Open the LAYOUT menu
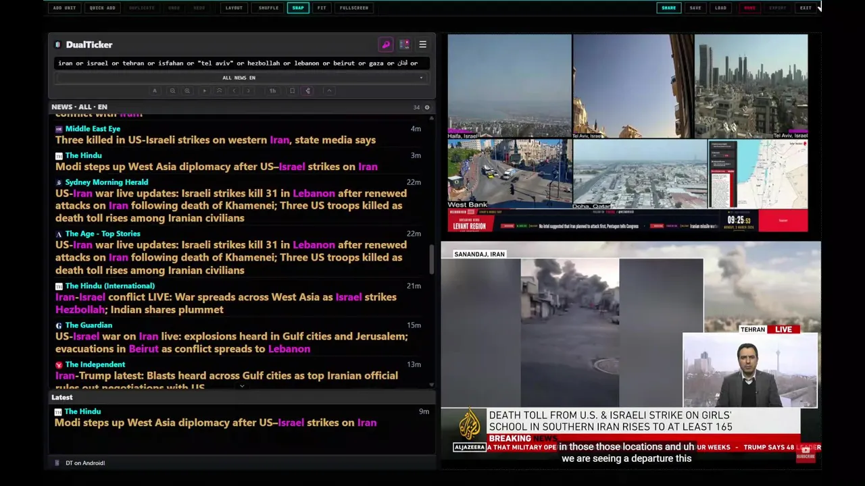The height and width of the screenshot is (486, 865). pos(234,8)
